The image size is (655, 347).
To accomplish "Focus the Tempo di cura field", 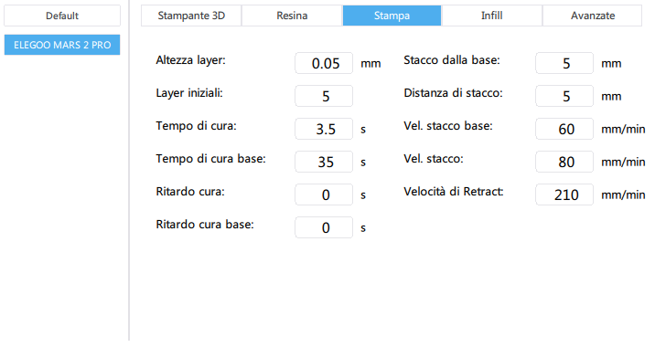I will (x=324, y=129).
